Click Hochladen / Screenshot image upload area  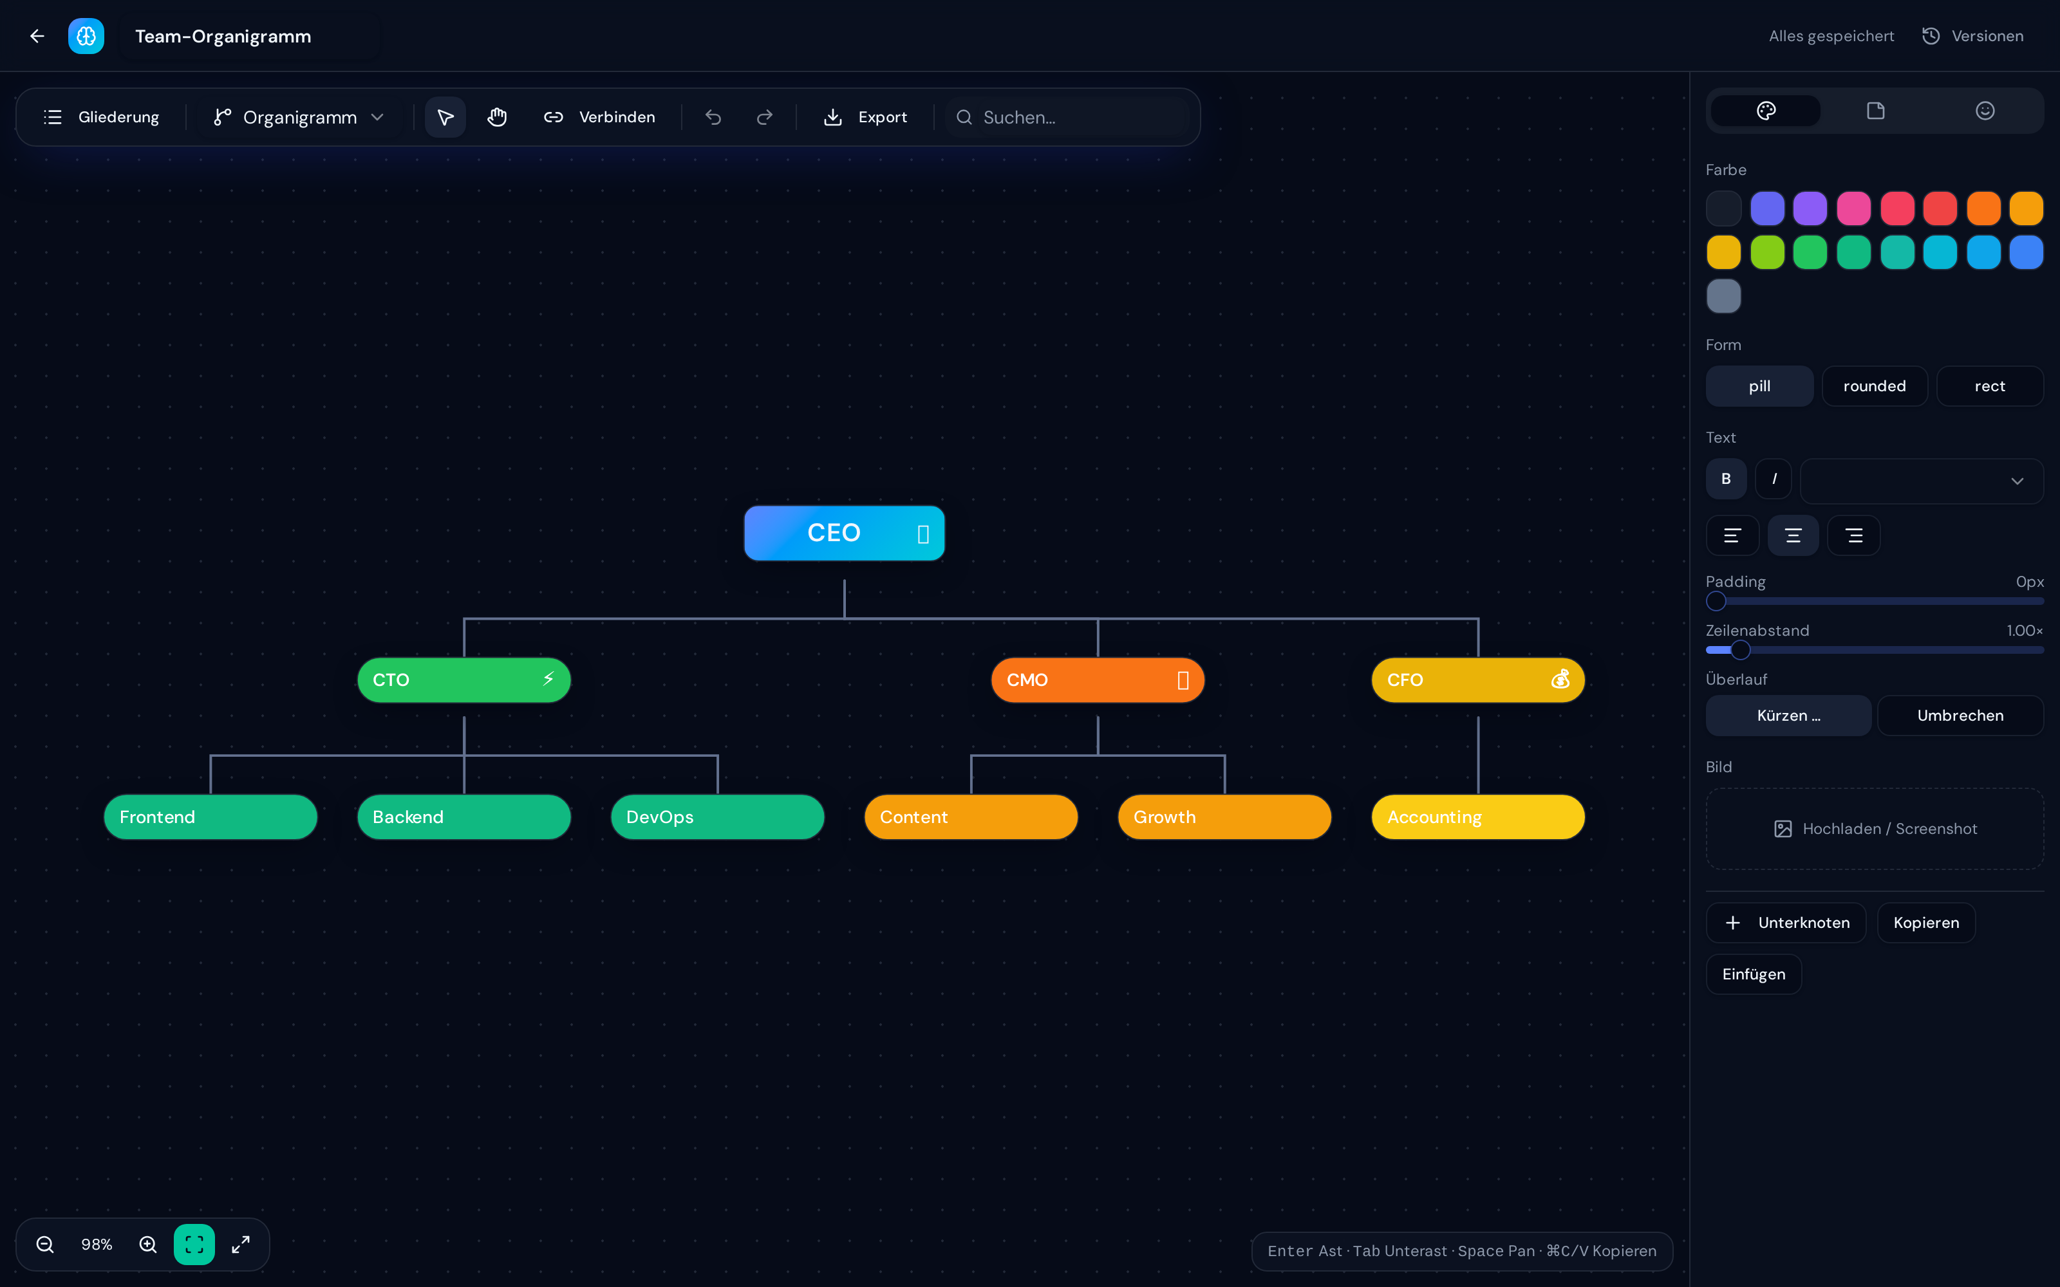tap(1875, 829)
